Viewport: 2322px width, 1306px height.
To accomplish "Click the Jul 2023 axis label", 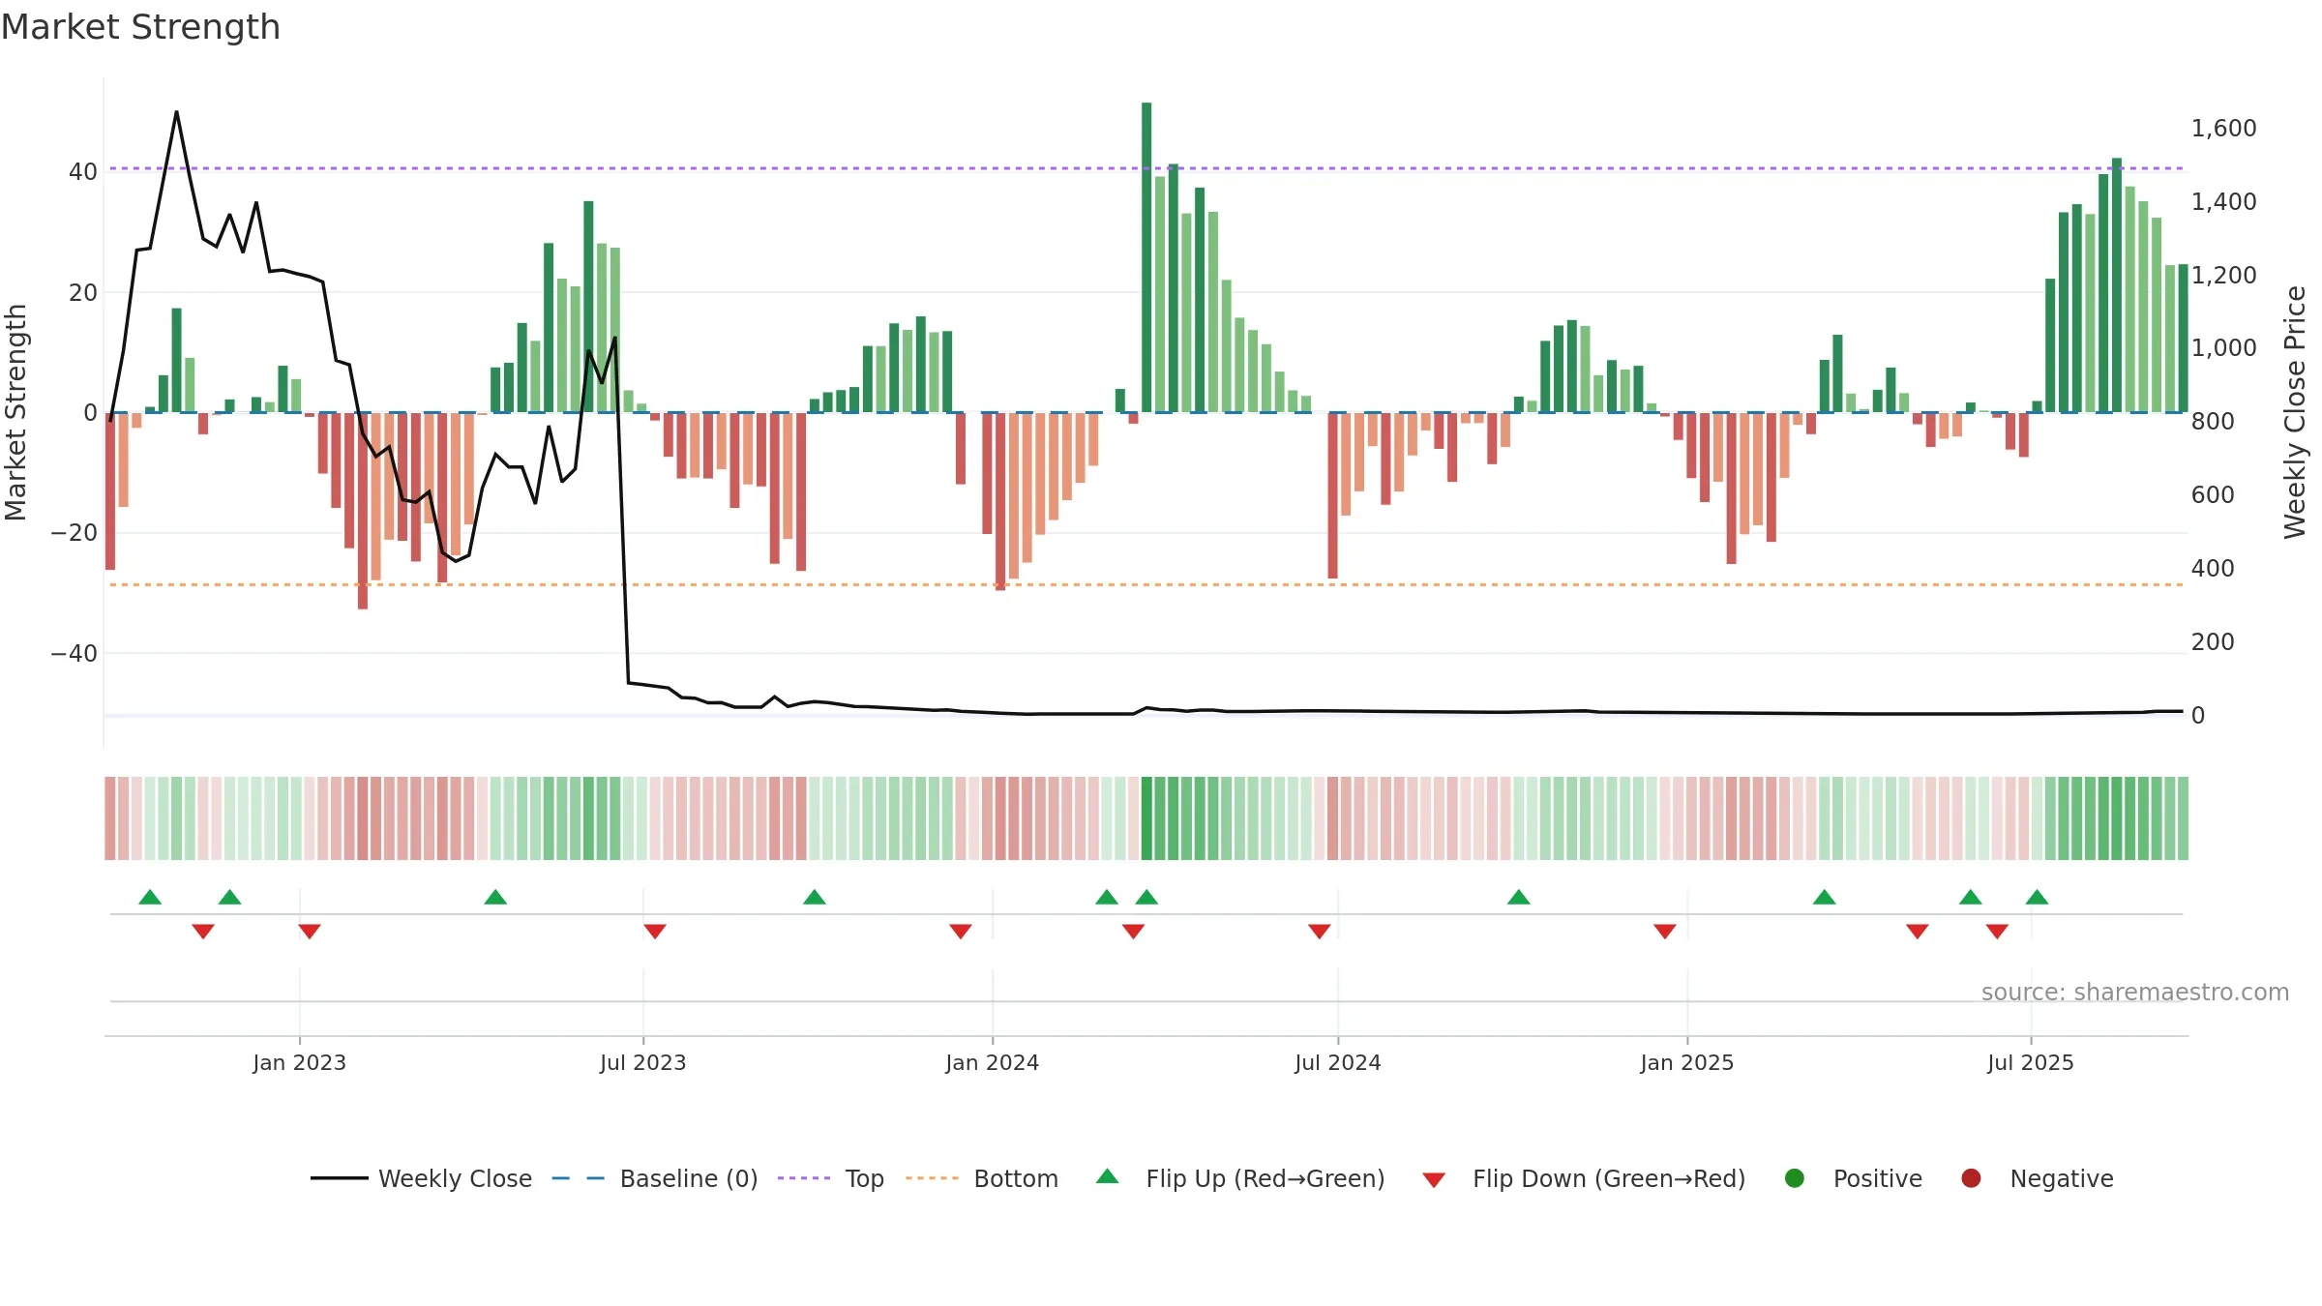I will [643, 1063].
